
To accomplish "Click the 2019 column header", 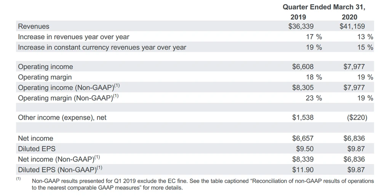I will click(x=298, y=17).
